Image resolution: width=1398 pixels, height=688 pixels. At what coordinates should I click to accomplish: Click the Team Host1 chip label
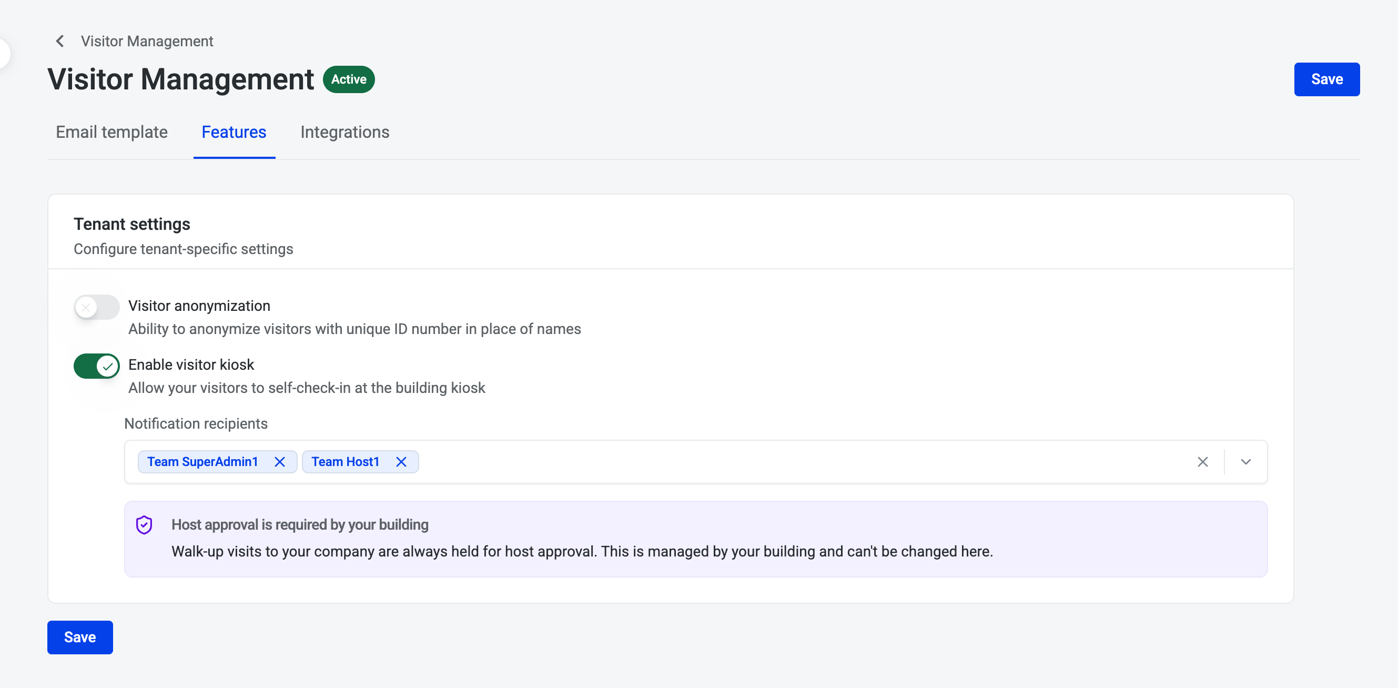coord(345,462)
